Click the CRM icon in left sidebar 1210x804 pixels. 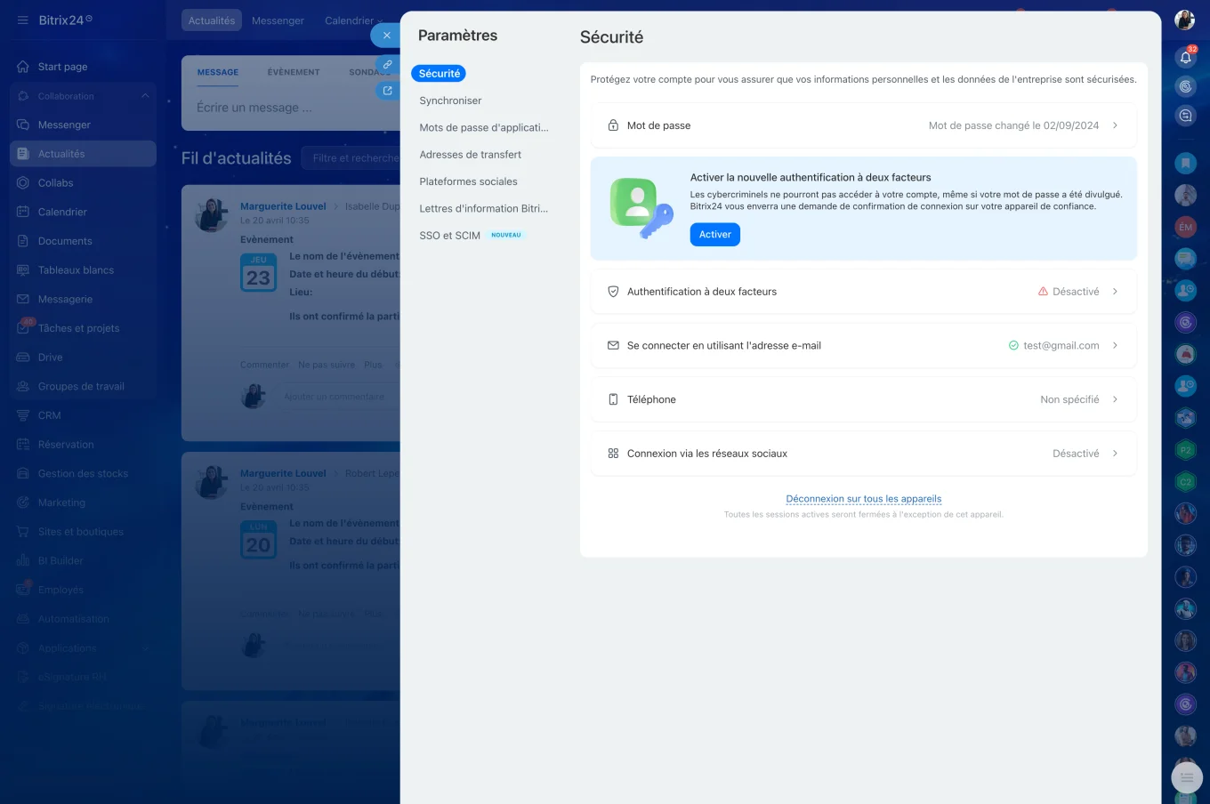click(23, 415)
